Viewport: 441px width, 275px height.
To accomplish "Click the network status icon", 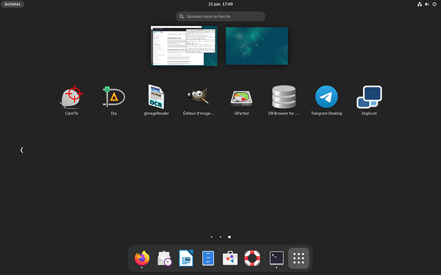I will (x=420, y=4).
